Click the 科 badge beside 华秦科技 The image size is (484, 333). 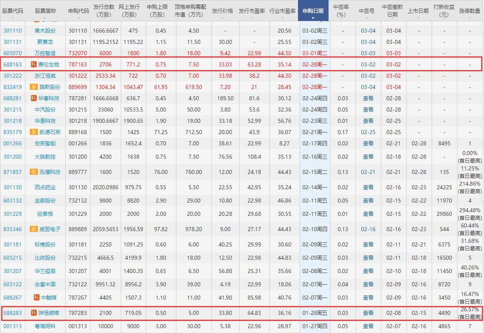tap(34, 98)
